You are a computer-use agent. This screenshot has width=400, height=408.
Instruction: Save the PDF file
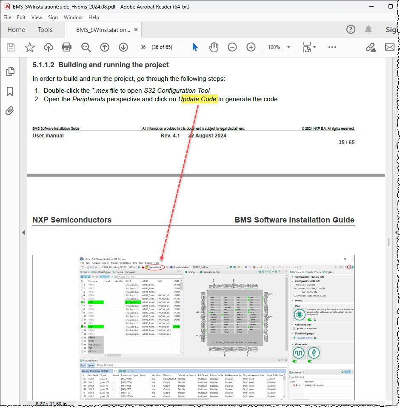click(x=11, y=47)
